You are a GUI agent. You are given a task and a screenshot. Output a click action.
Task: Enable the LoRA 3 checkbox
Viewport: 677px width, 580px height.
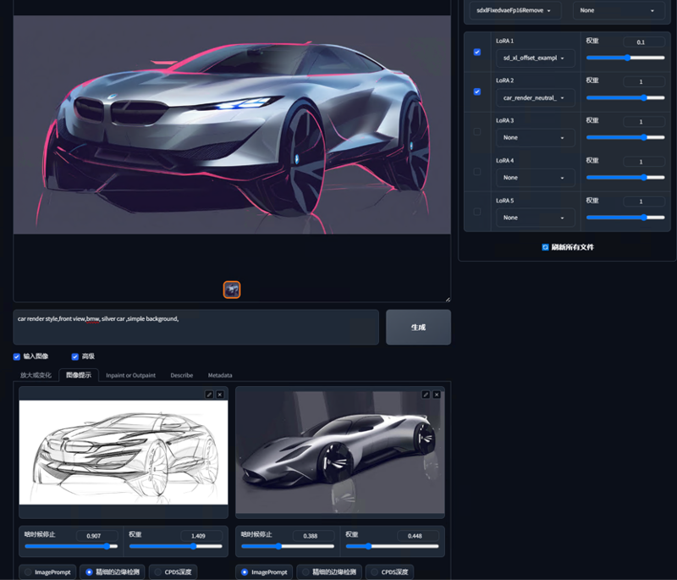(x=477, y=132)
